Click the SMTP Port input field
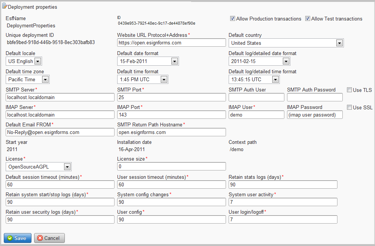Image resolution: width=375 pixels, height=246 pixels. coord(171,97)
